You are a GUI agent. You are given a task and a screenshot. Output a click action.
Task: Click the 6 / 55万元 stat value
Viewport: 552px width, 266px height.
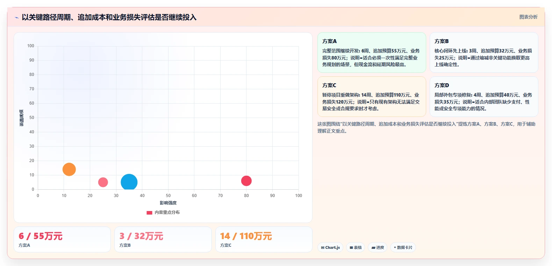point(41,236)
